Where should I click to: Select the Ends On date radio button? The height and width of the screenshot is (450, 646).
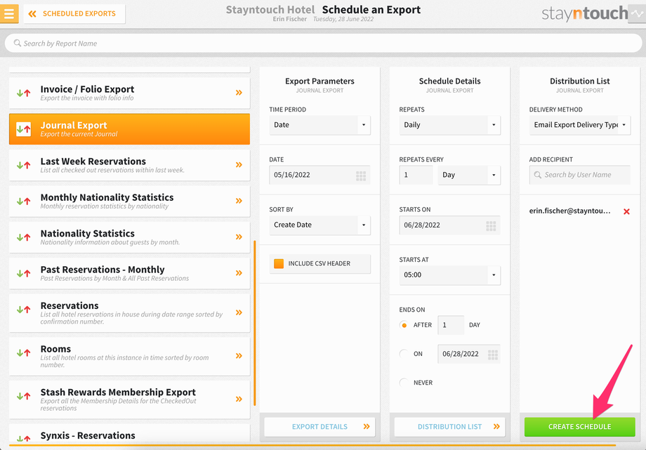[x=404, y=354]
